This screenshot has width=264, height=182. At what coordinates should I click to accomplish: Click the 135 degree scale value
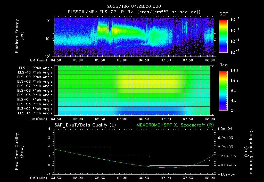[234, 81]
